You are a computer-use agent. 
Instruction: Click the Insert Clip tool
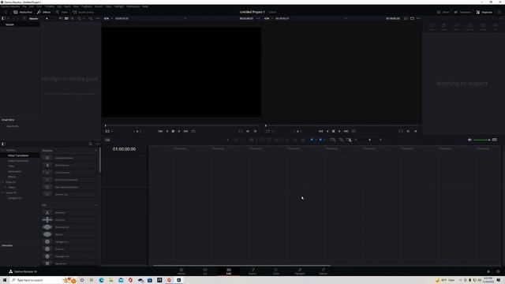(261, 140)
